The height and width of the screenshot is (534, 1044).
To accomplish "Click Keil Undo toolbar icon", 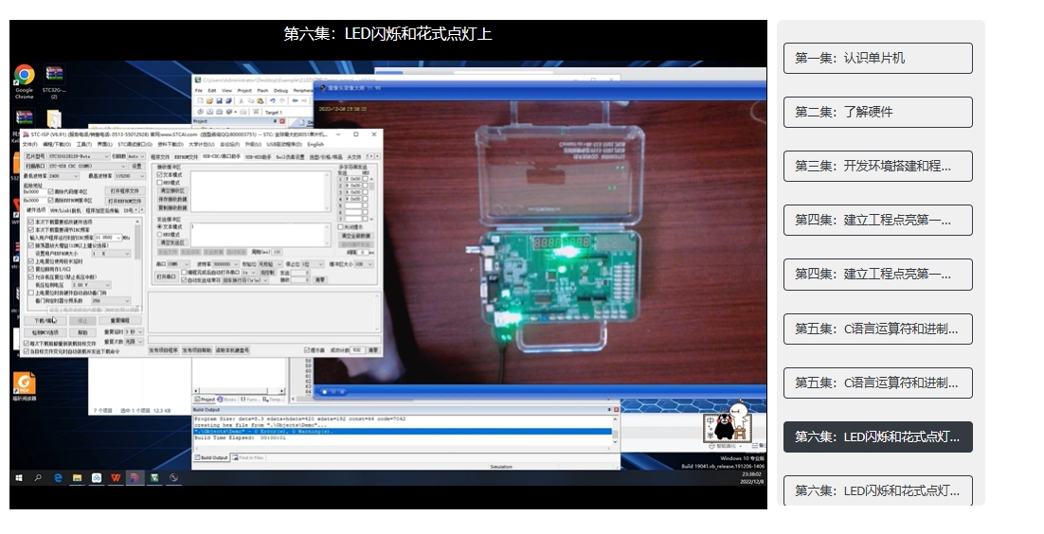I will [x=273, y=101].
